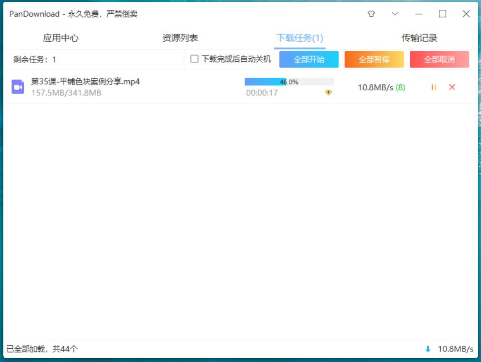
Task: Minimize the PanDownload window
Action: click(x=419, y=14)
